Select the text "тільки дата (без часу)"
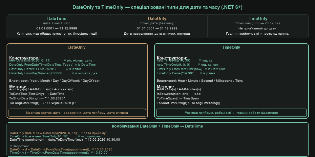 coord(157,23)
